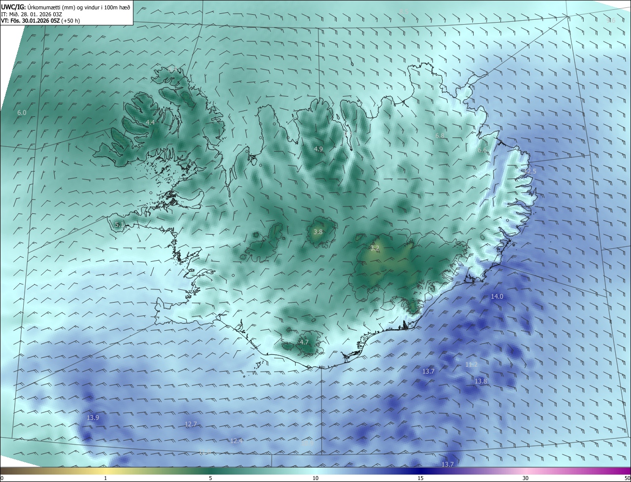Click the 14.0 value off the southeast coast
The image size is (631, 482).
[x=497, y=296]
